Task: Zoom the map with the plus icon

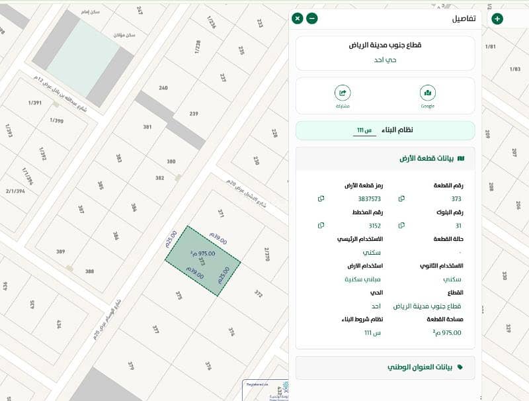Action: click(x=497, y=18)
